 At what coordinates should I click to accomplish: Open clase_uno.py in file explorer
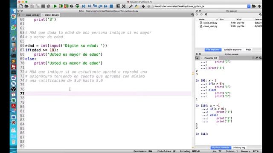tap(210, 26)
